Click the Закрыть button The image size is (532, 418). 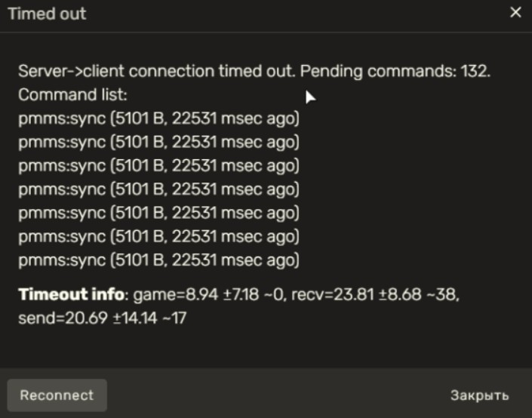point(479,395)
